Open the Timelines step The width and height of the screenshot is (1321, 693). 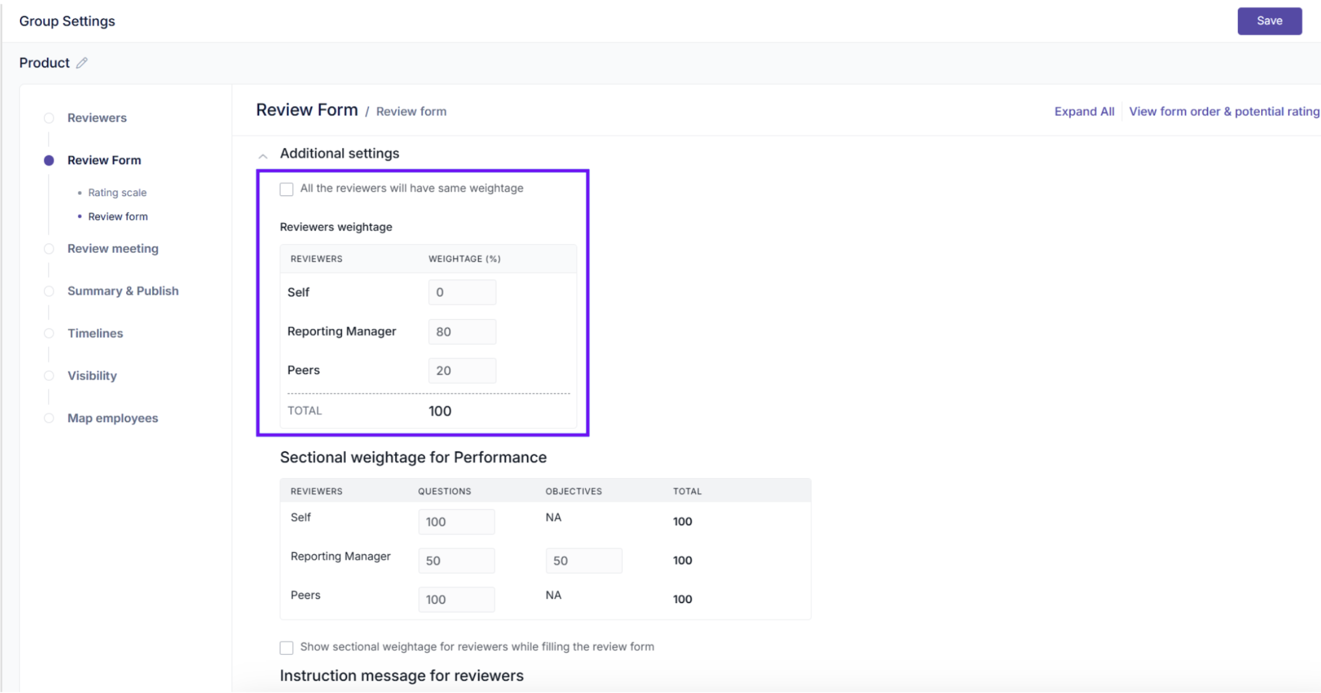click(95, 333)
